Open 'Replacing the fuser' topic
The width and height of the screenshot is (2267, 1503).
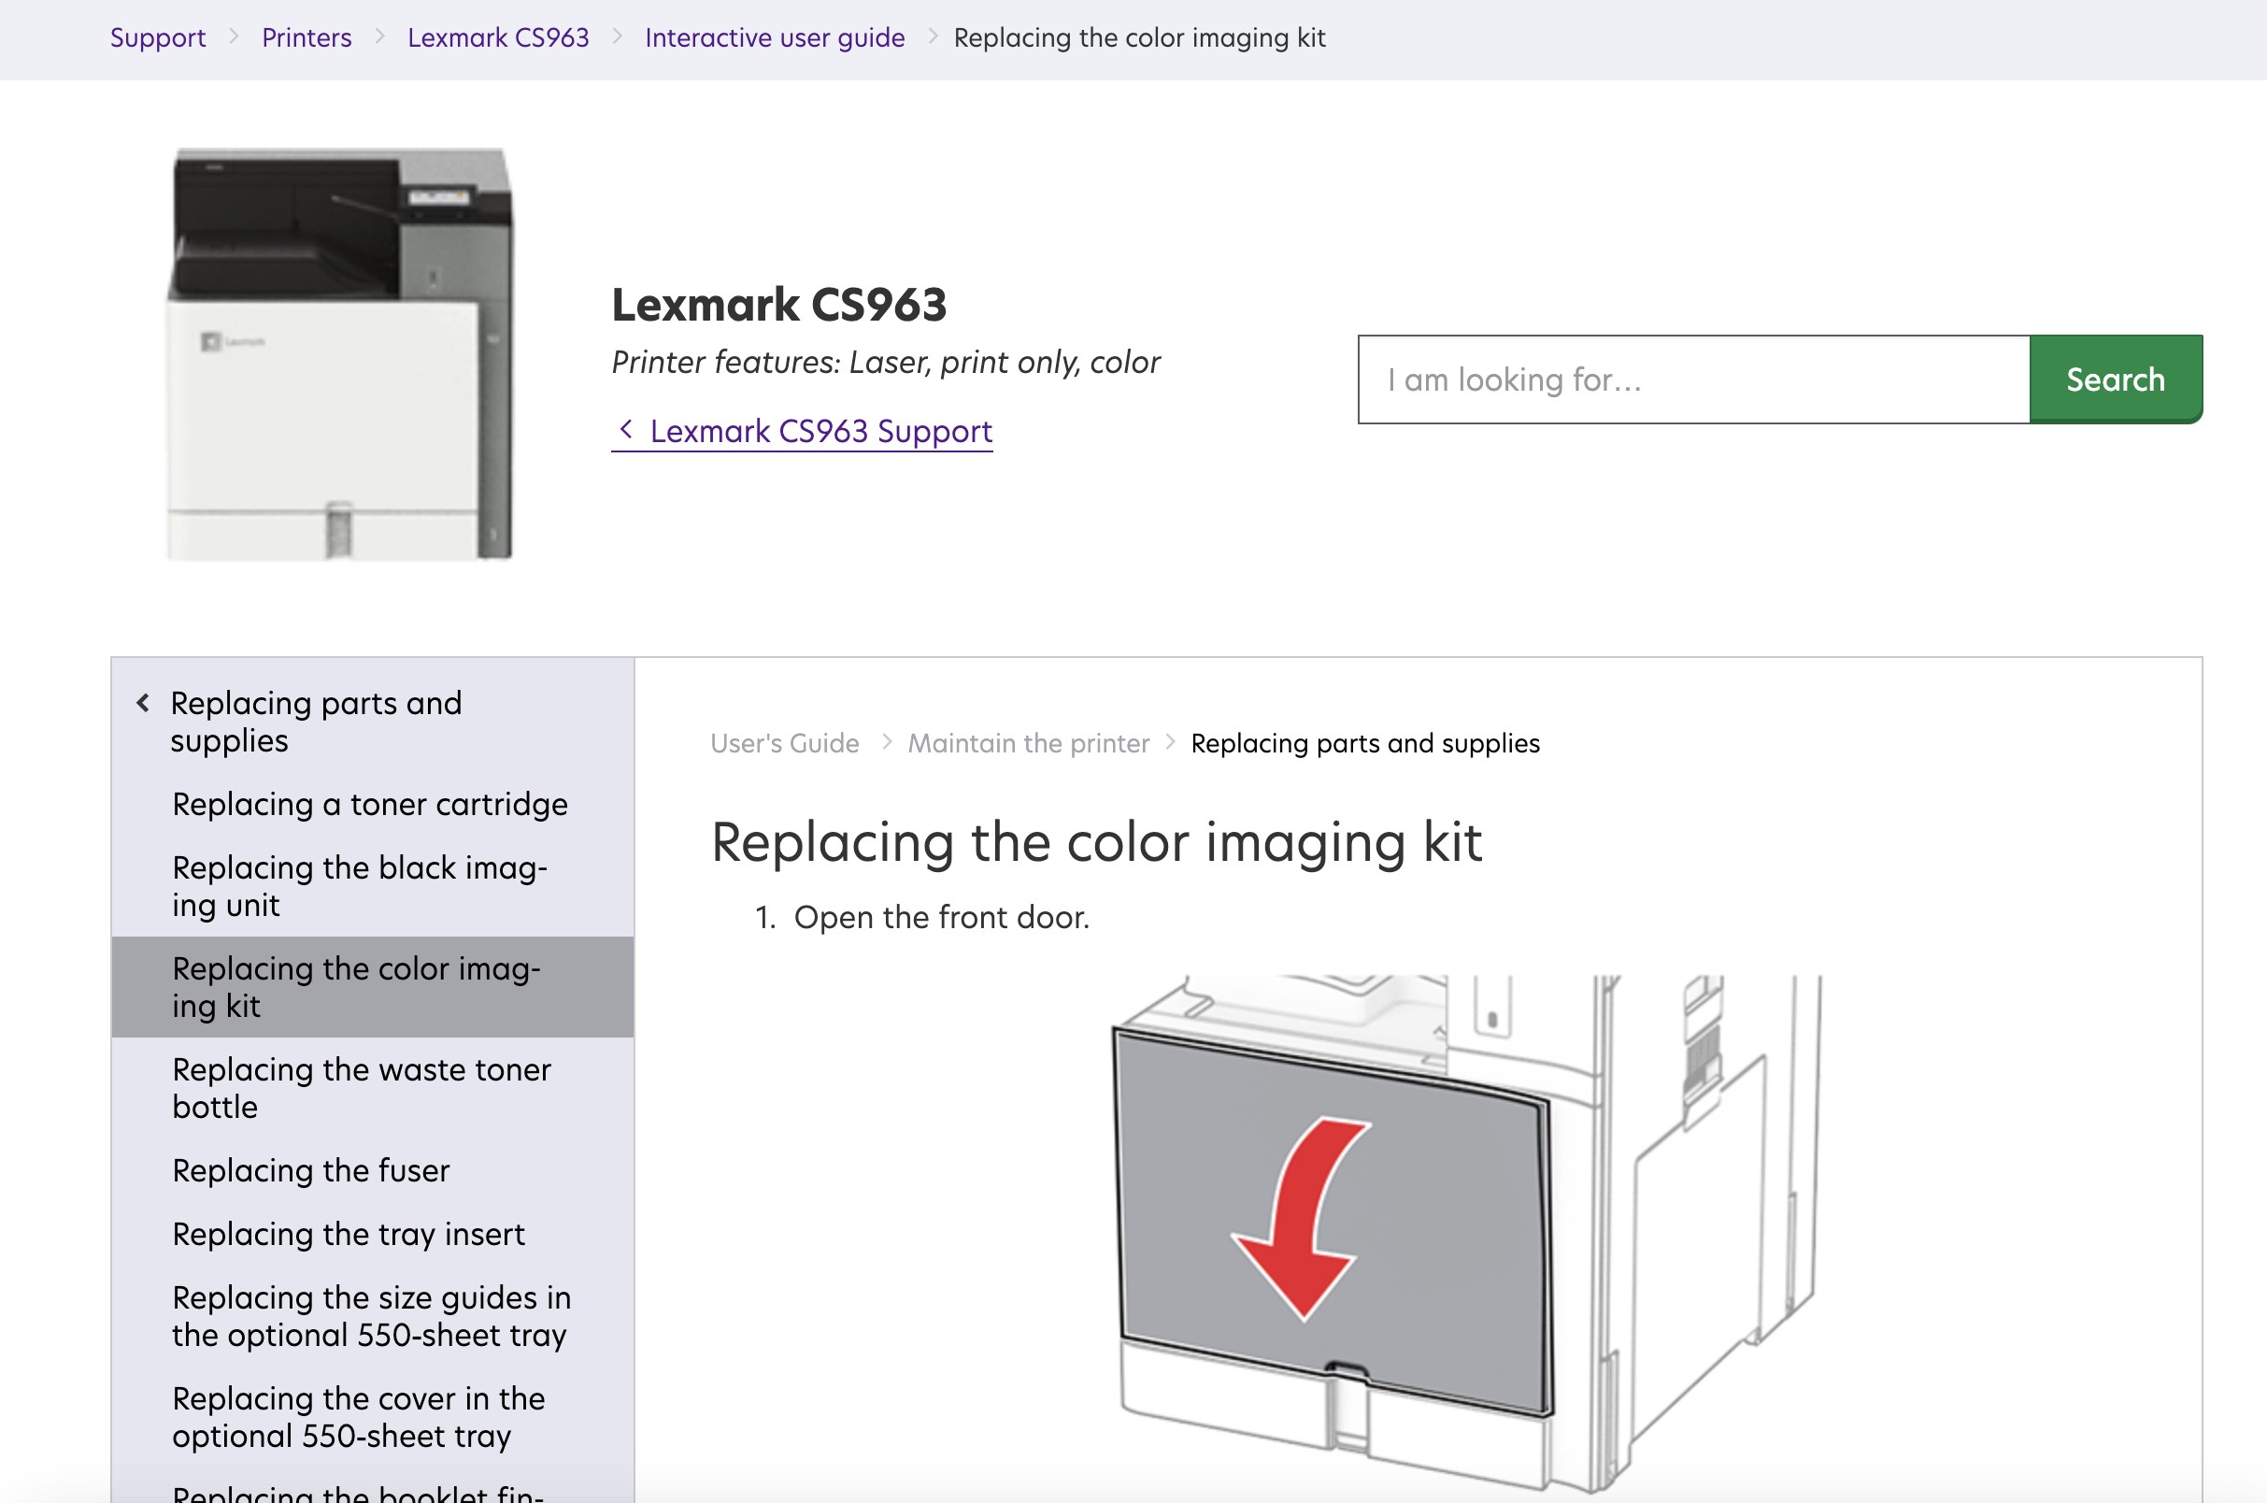click(x=310, y=1170)
